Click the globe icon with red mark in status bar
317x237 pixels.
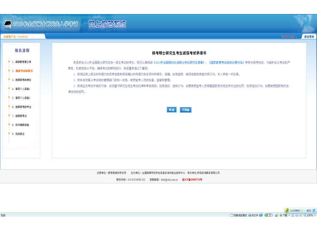(x=261, y=215)
